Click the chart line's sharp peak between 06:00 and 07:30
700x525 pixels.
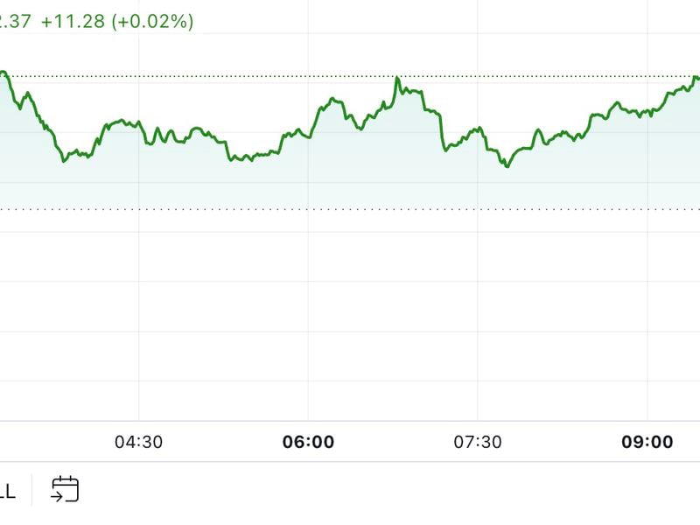[x=397, y=79]
